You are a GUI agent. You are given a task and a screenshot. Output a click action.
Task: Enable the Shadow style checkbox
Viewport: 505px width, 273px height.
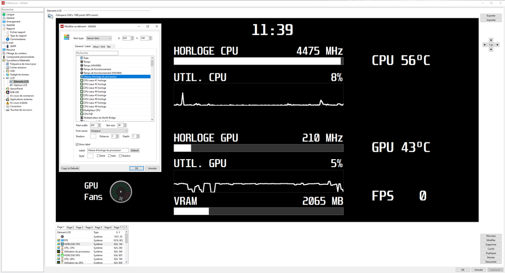(x=120, y=156)
